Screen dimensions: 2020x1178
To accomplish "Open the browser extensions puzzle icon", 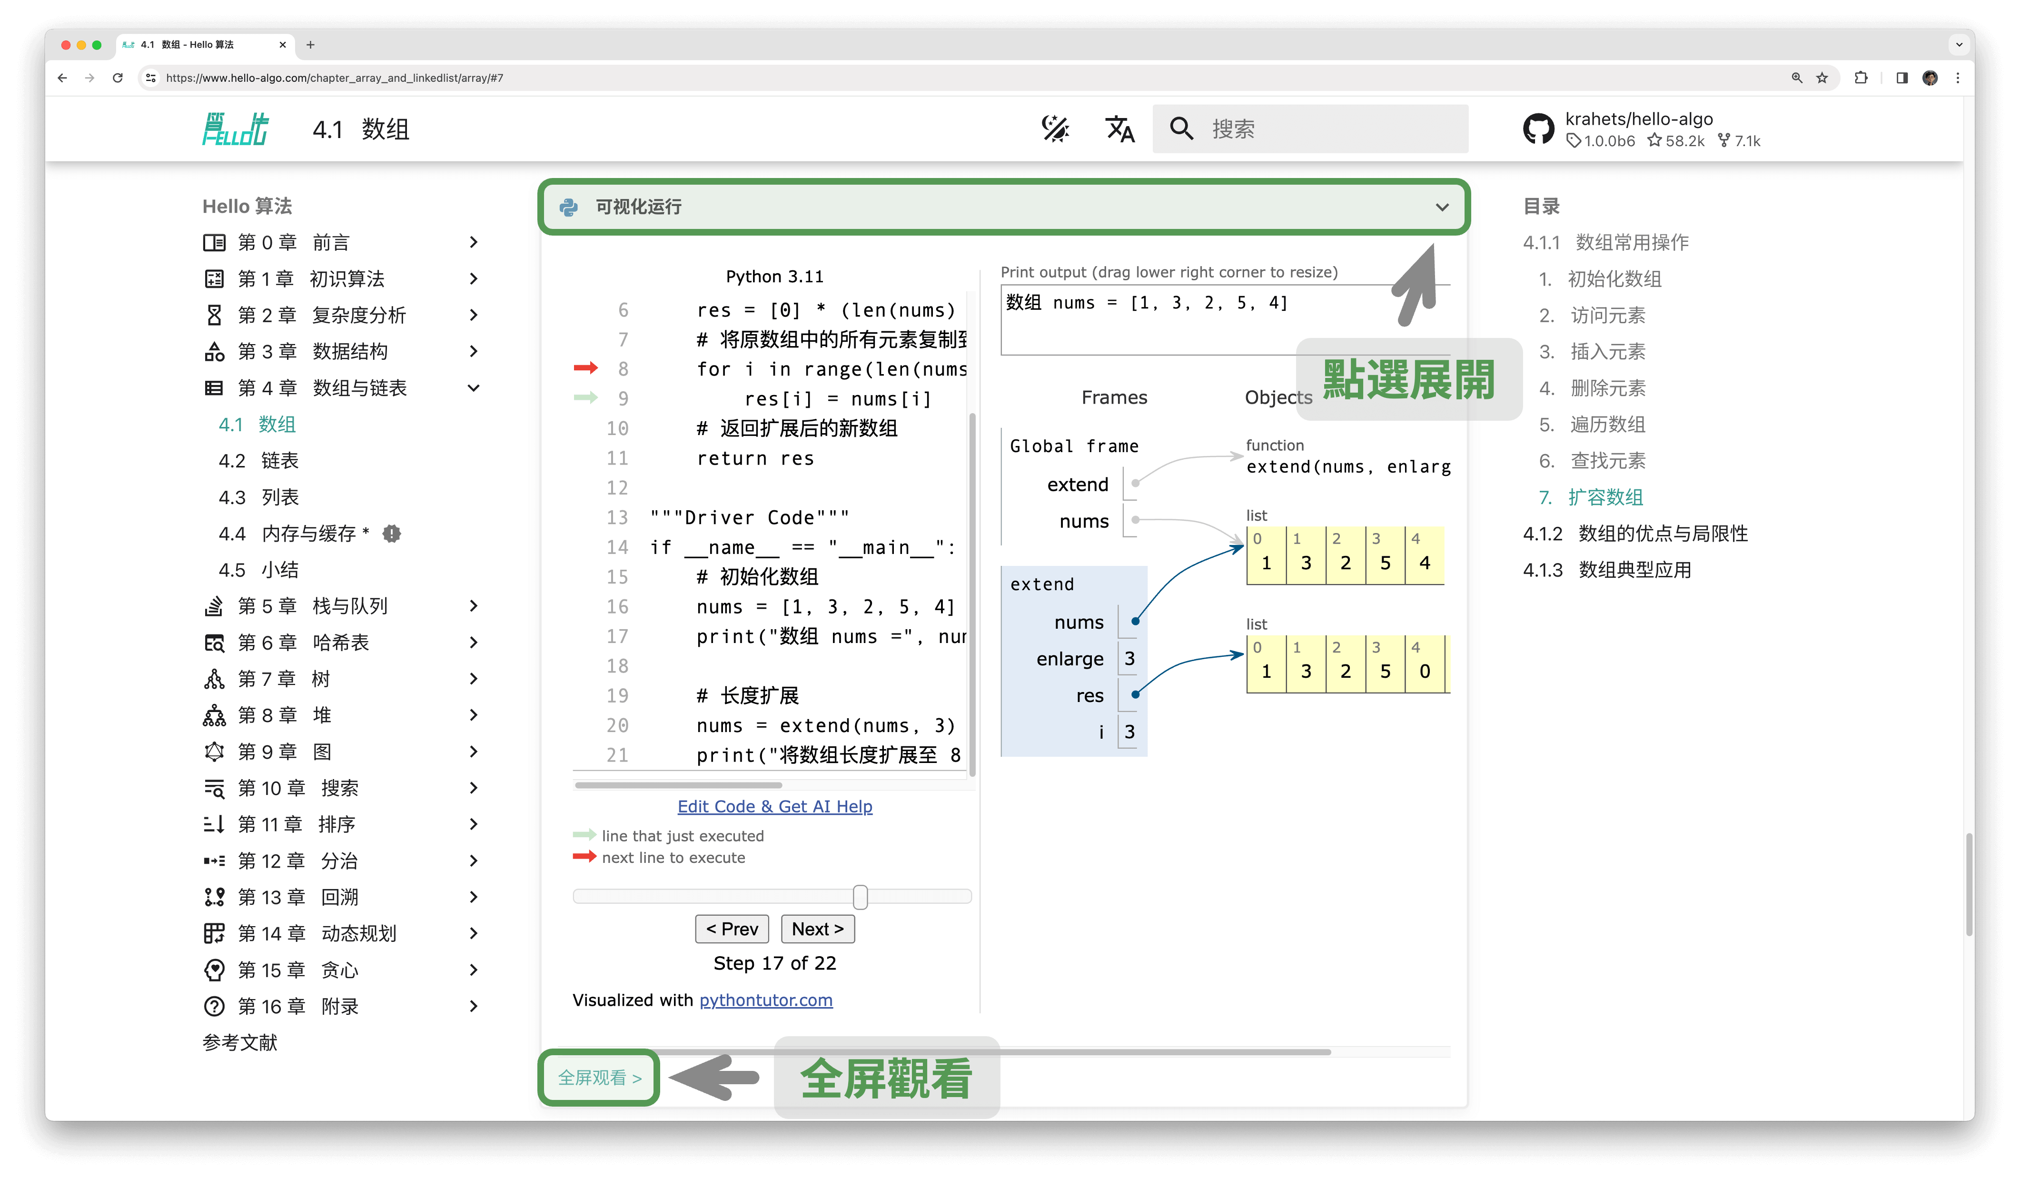I will 1862,78.
